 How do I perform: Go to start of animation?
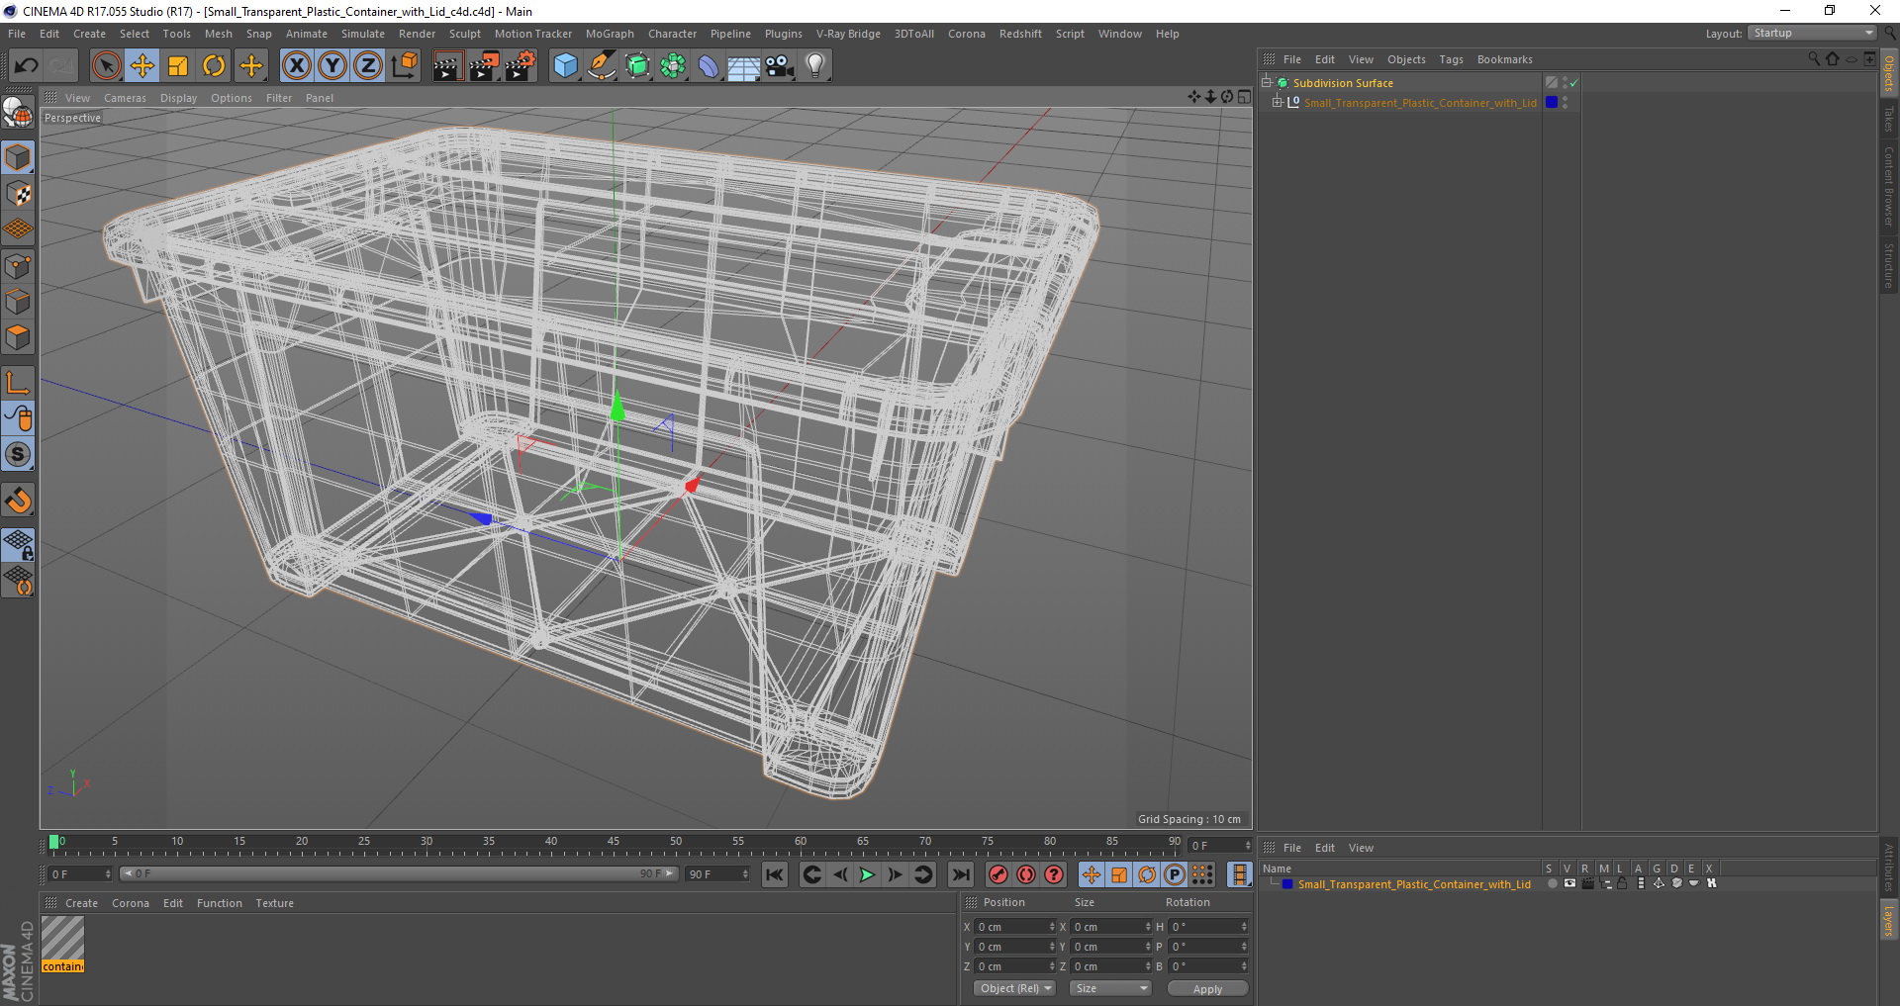click(775, 874)
